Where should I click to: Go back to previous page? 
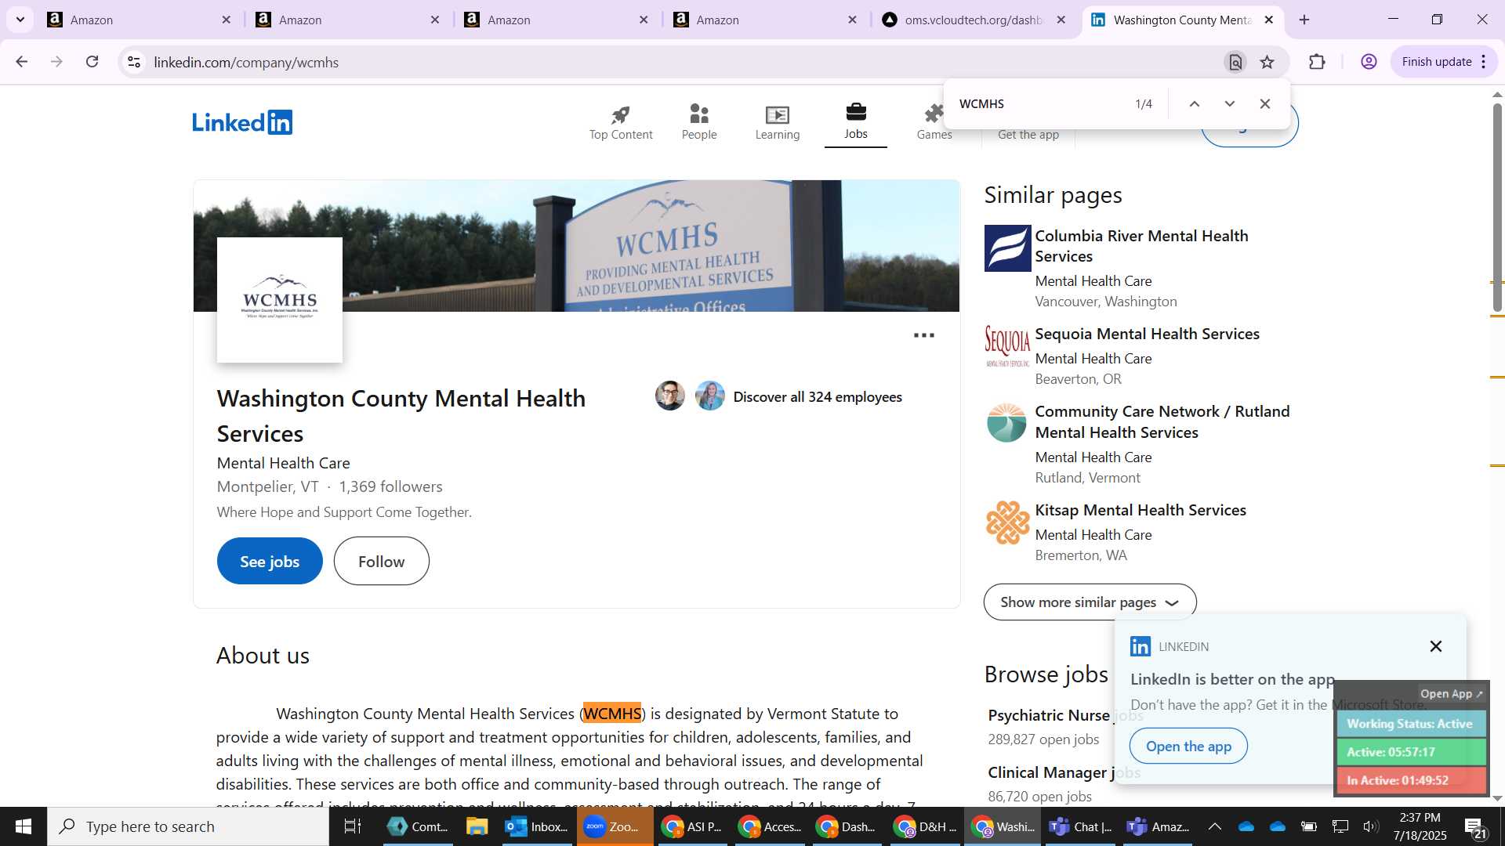tap(22, 62)
